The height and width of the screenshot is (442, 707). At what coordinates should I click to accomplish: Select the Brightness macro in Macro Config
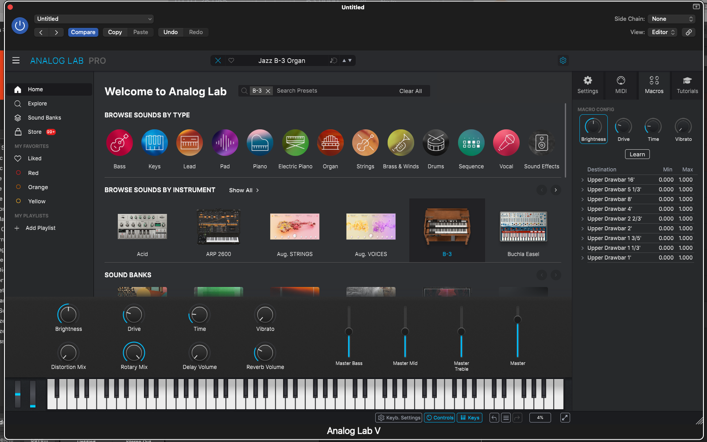coord(594,129)
